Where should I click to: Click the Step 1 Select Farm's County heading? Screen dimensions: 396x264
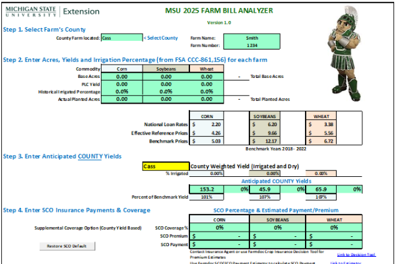pyautogui.click(x=44, y=30)
